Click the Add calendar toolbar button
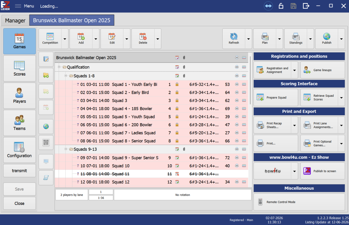Screen dimensions: 349x225 tap(81, 39)
